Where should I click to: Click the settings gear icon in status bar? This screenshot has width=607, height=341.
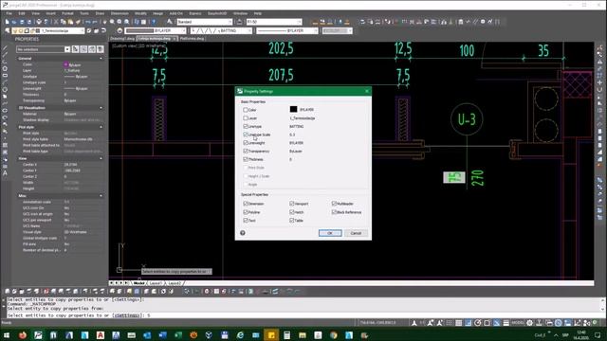[x=529, y=323]
